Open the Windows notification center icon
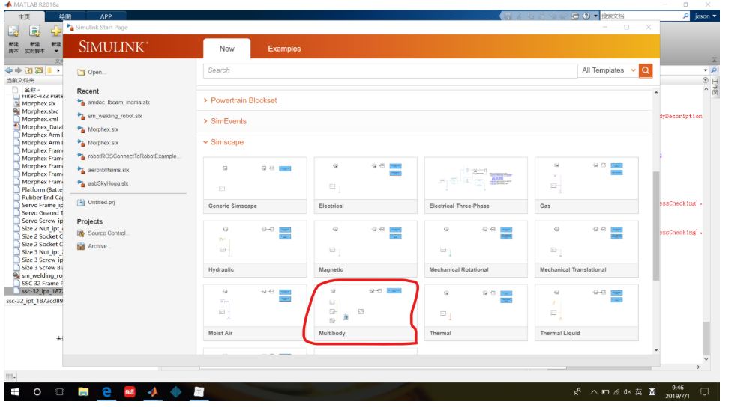This screenshot has height=407, width=731. (x=705, y=392)
